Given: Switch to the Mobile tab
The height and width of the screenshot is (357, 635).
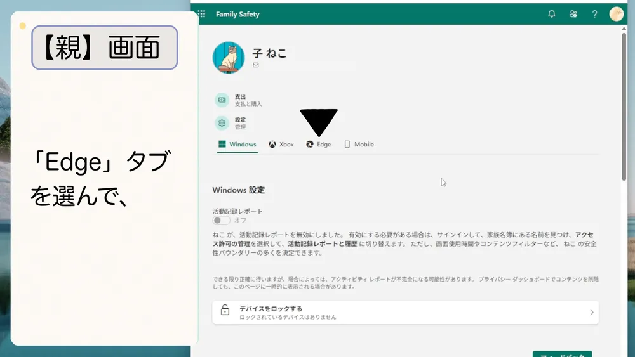Looking at the screenshot, I should [359, 145].
